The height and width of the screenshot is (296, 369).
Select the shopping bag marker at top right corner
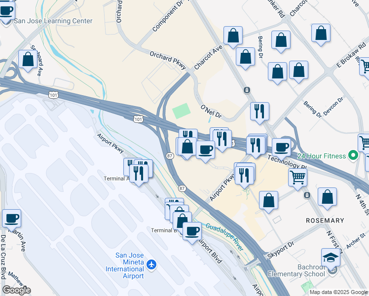321,34
